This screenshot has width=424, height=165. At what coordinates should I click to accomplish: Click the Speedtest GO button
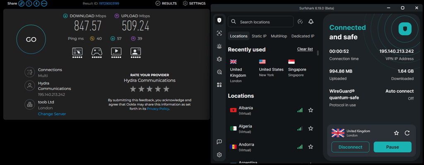coord(31,40)
